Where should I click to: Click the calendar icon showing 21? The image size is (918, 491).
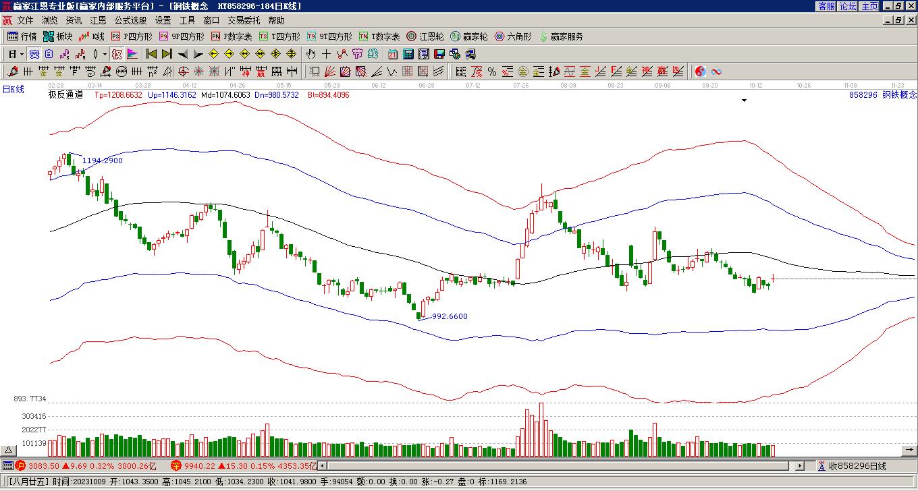click(393, 54)
